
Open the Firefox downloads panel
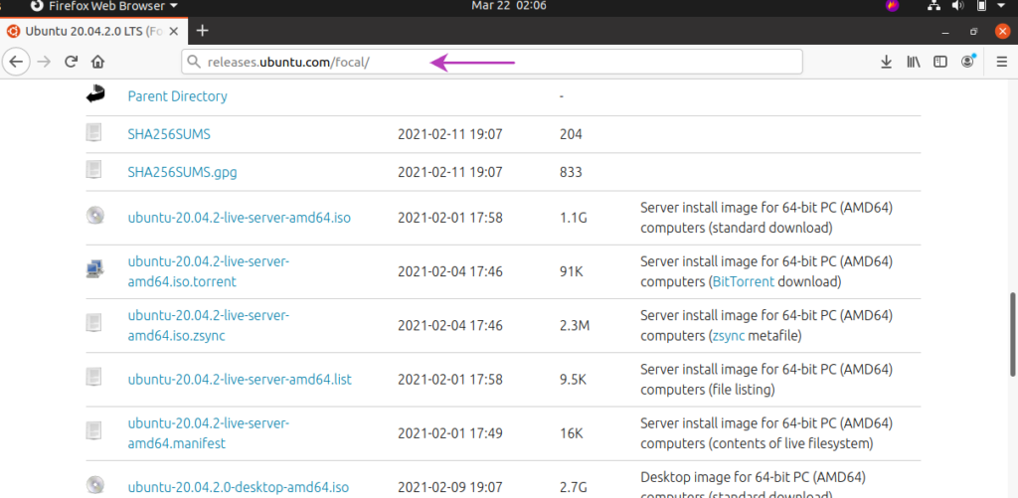(x=886, y=62)
